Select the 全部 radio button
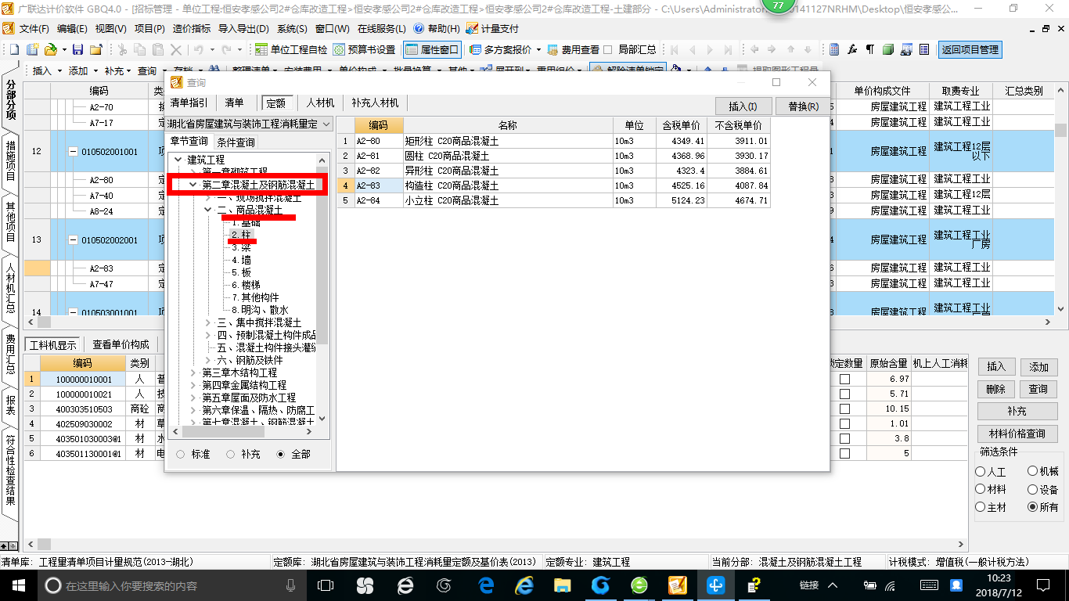The width and height of the screenshot is (1069, 601). [x=281, y=454]
